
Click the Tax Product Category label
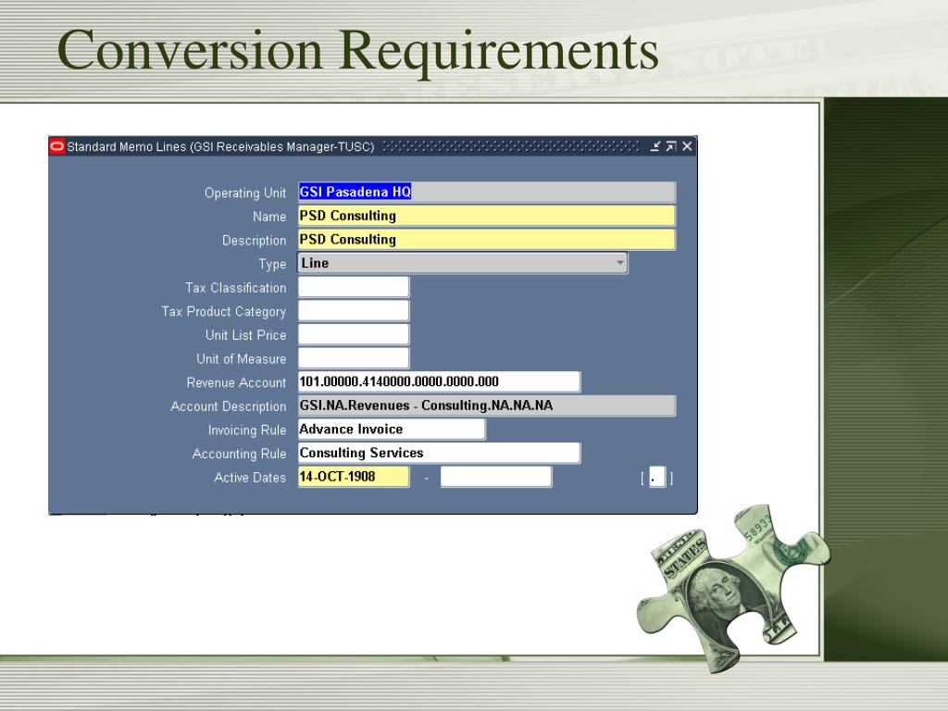coord(223,311)
